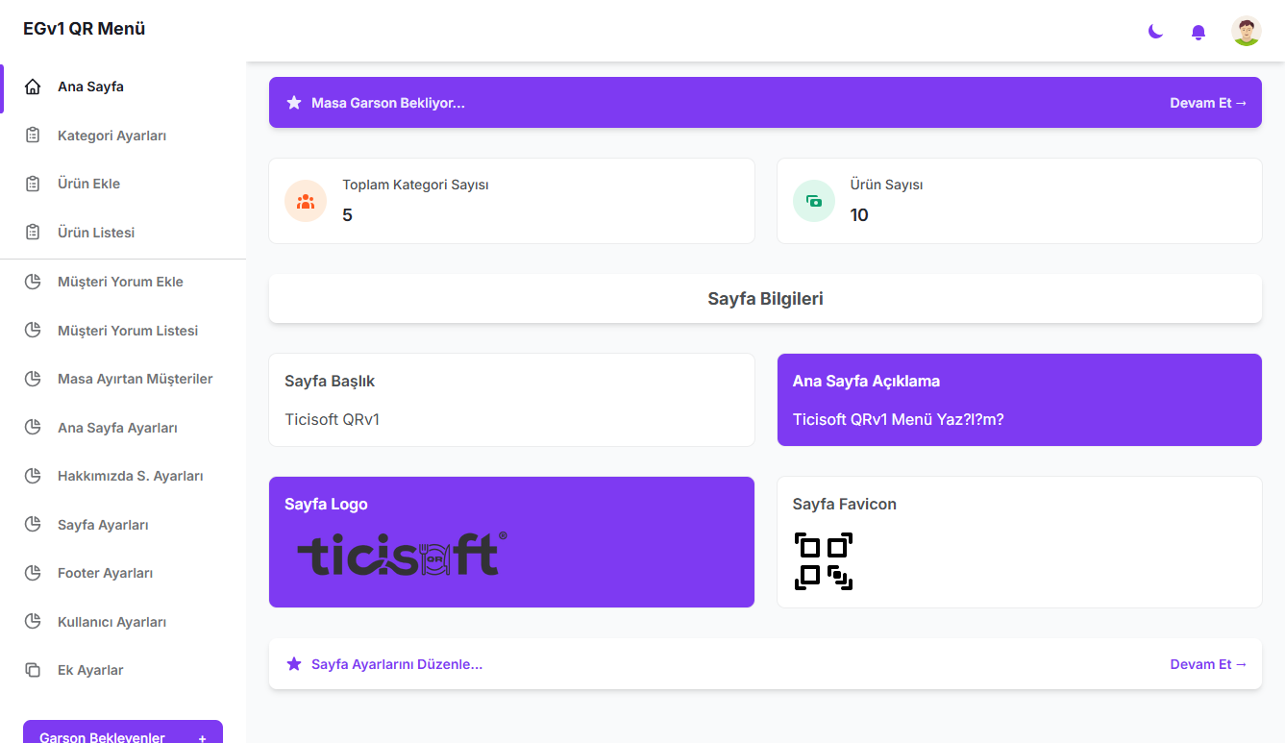
Task: Expand Garson Bekleyenler plus button
Action: [202, 737]
